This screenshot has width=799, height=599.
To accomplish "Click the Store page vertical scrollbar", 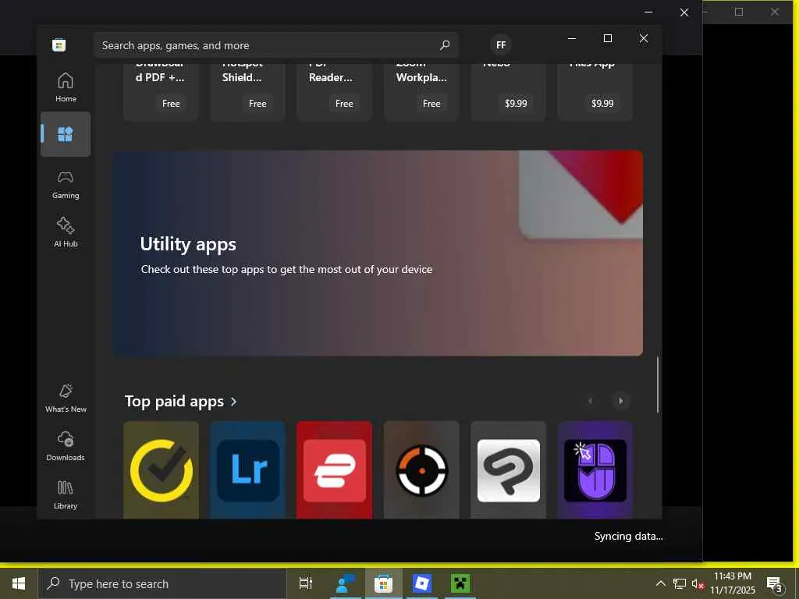I will 657,385.
